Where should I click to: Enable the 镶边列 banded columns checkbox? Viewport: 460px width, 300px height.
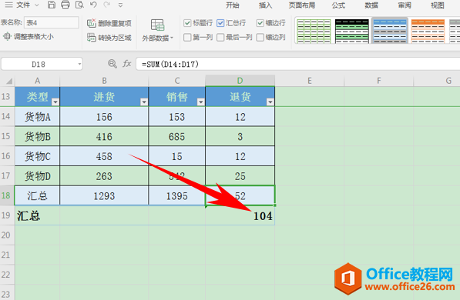260,37
